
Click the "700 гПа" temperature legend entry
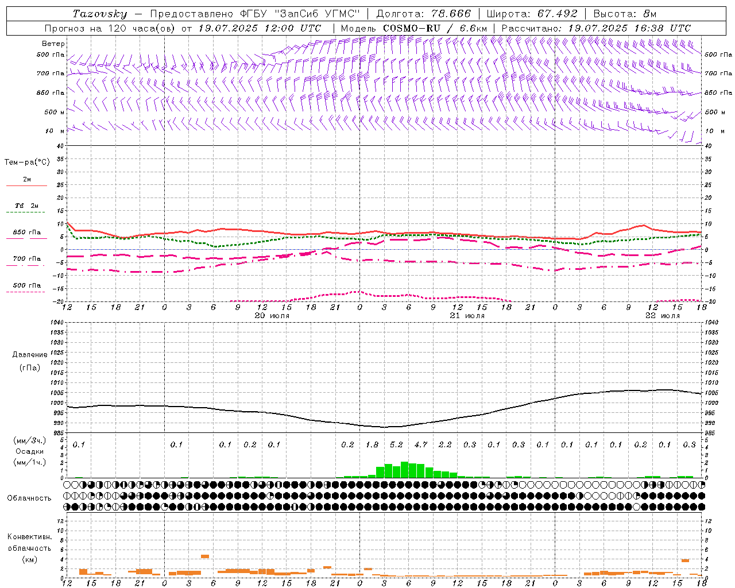27,259
